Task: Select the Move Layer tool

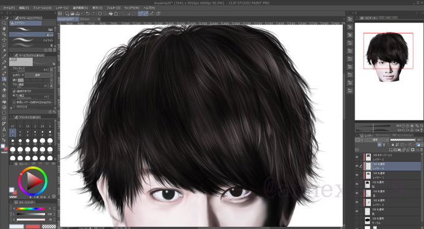Action: [4, 39]
